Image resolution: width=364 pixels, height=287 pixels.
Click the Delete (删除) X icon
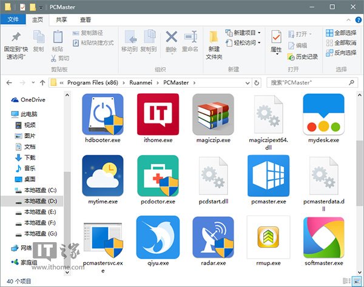[171, 41]
